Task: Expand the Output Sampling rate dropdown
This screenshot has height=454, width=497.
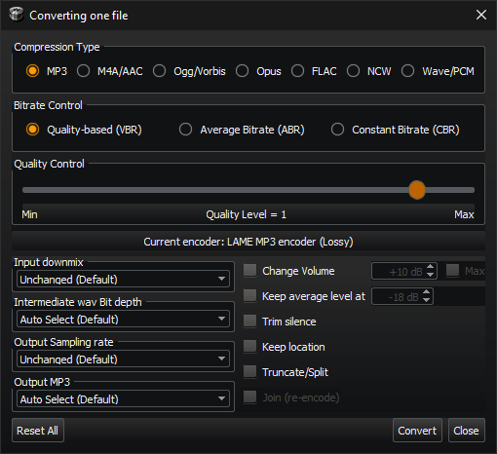Action: coord(123,359)
